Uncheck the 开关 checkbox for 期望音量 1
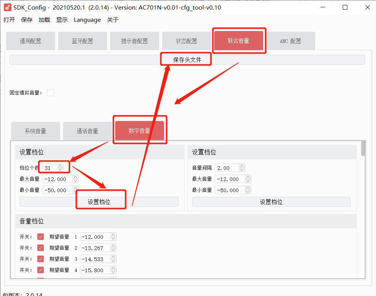 click(x=41, y=237)
